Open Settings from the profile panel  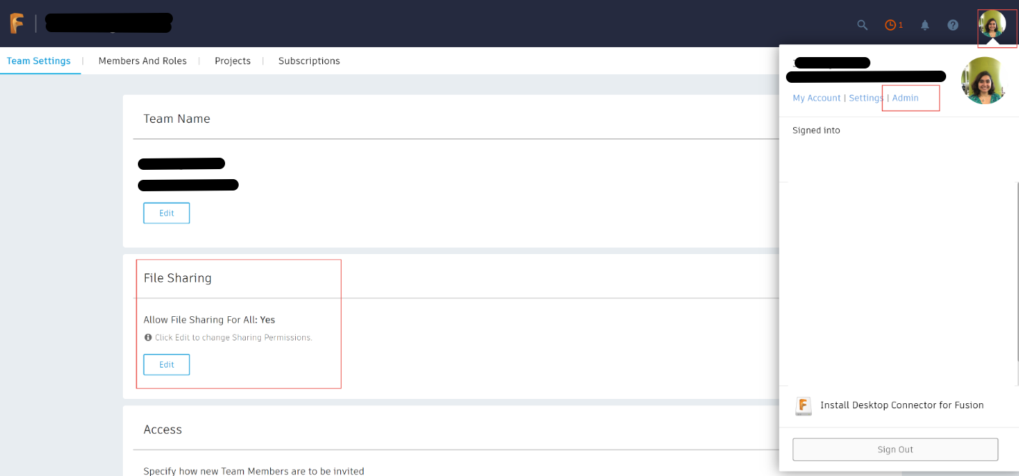[x=865, y=98]
